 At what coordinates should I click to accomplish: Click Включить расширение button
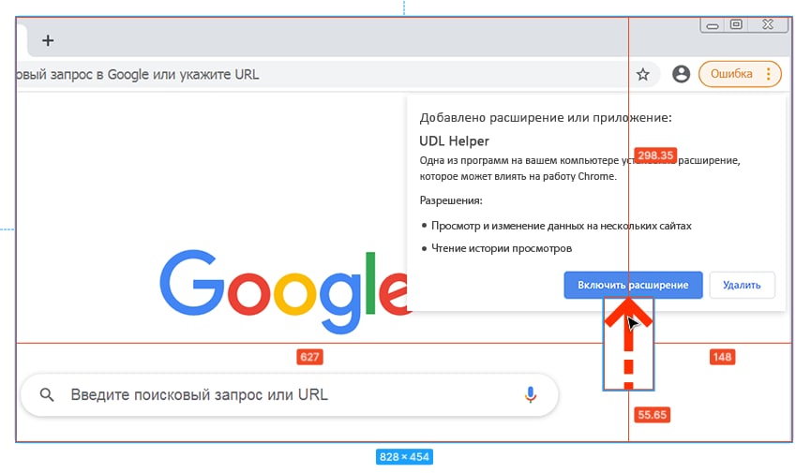[633, 285]
